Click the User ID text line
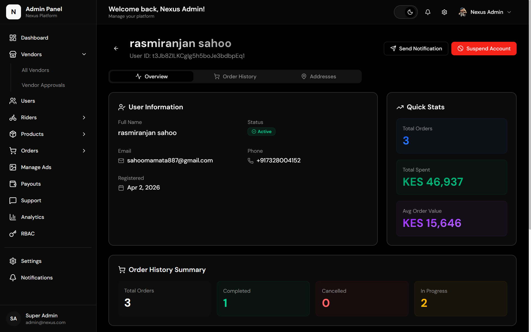531x332 pixels. coord(187,56)
